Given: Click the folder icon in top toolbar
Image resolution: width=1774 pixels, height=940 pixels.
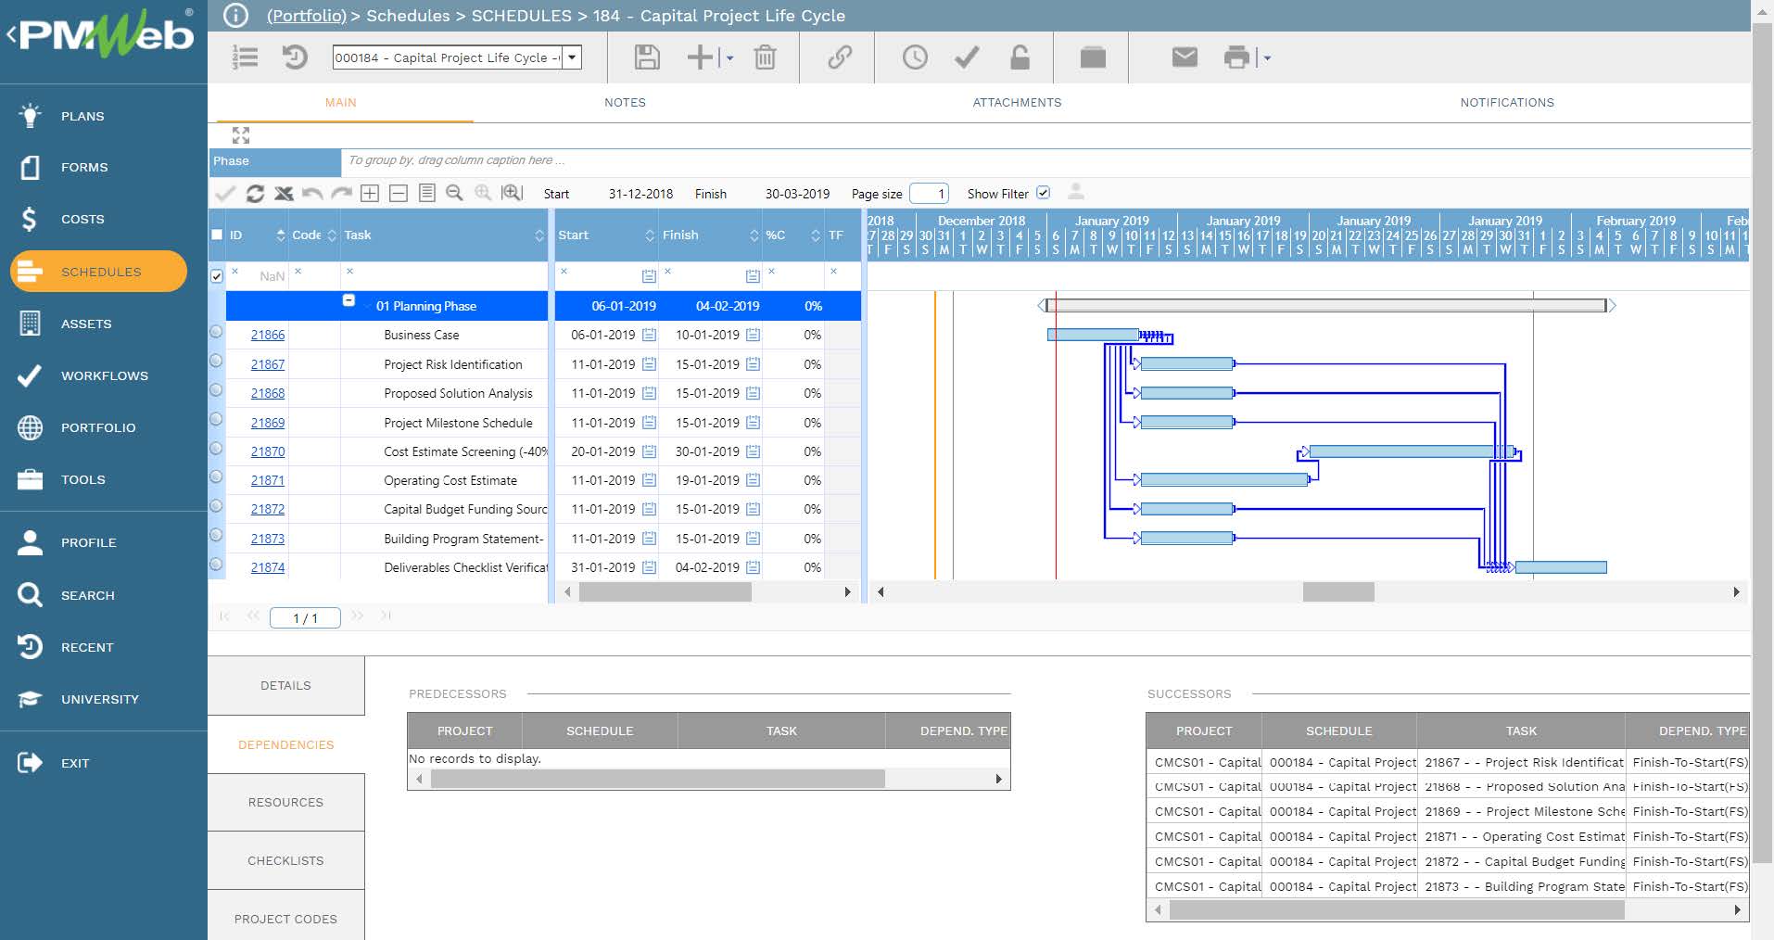Looking at the screenshot, I should 1093,57.
